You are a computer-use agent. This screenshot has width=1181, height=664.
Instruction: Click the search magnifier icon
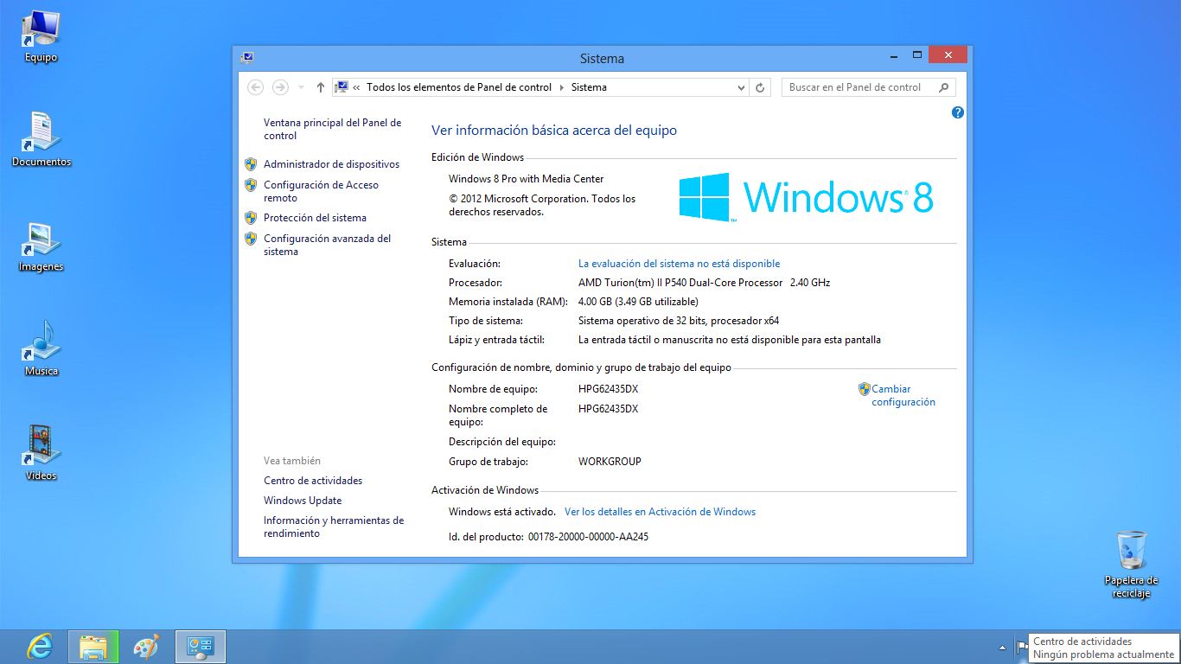point(944,87)
